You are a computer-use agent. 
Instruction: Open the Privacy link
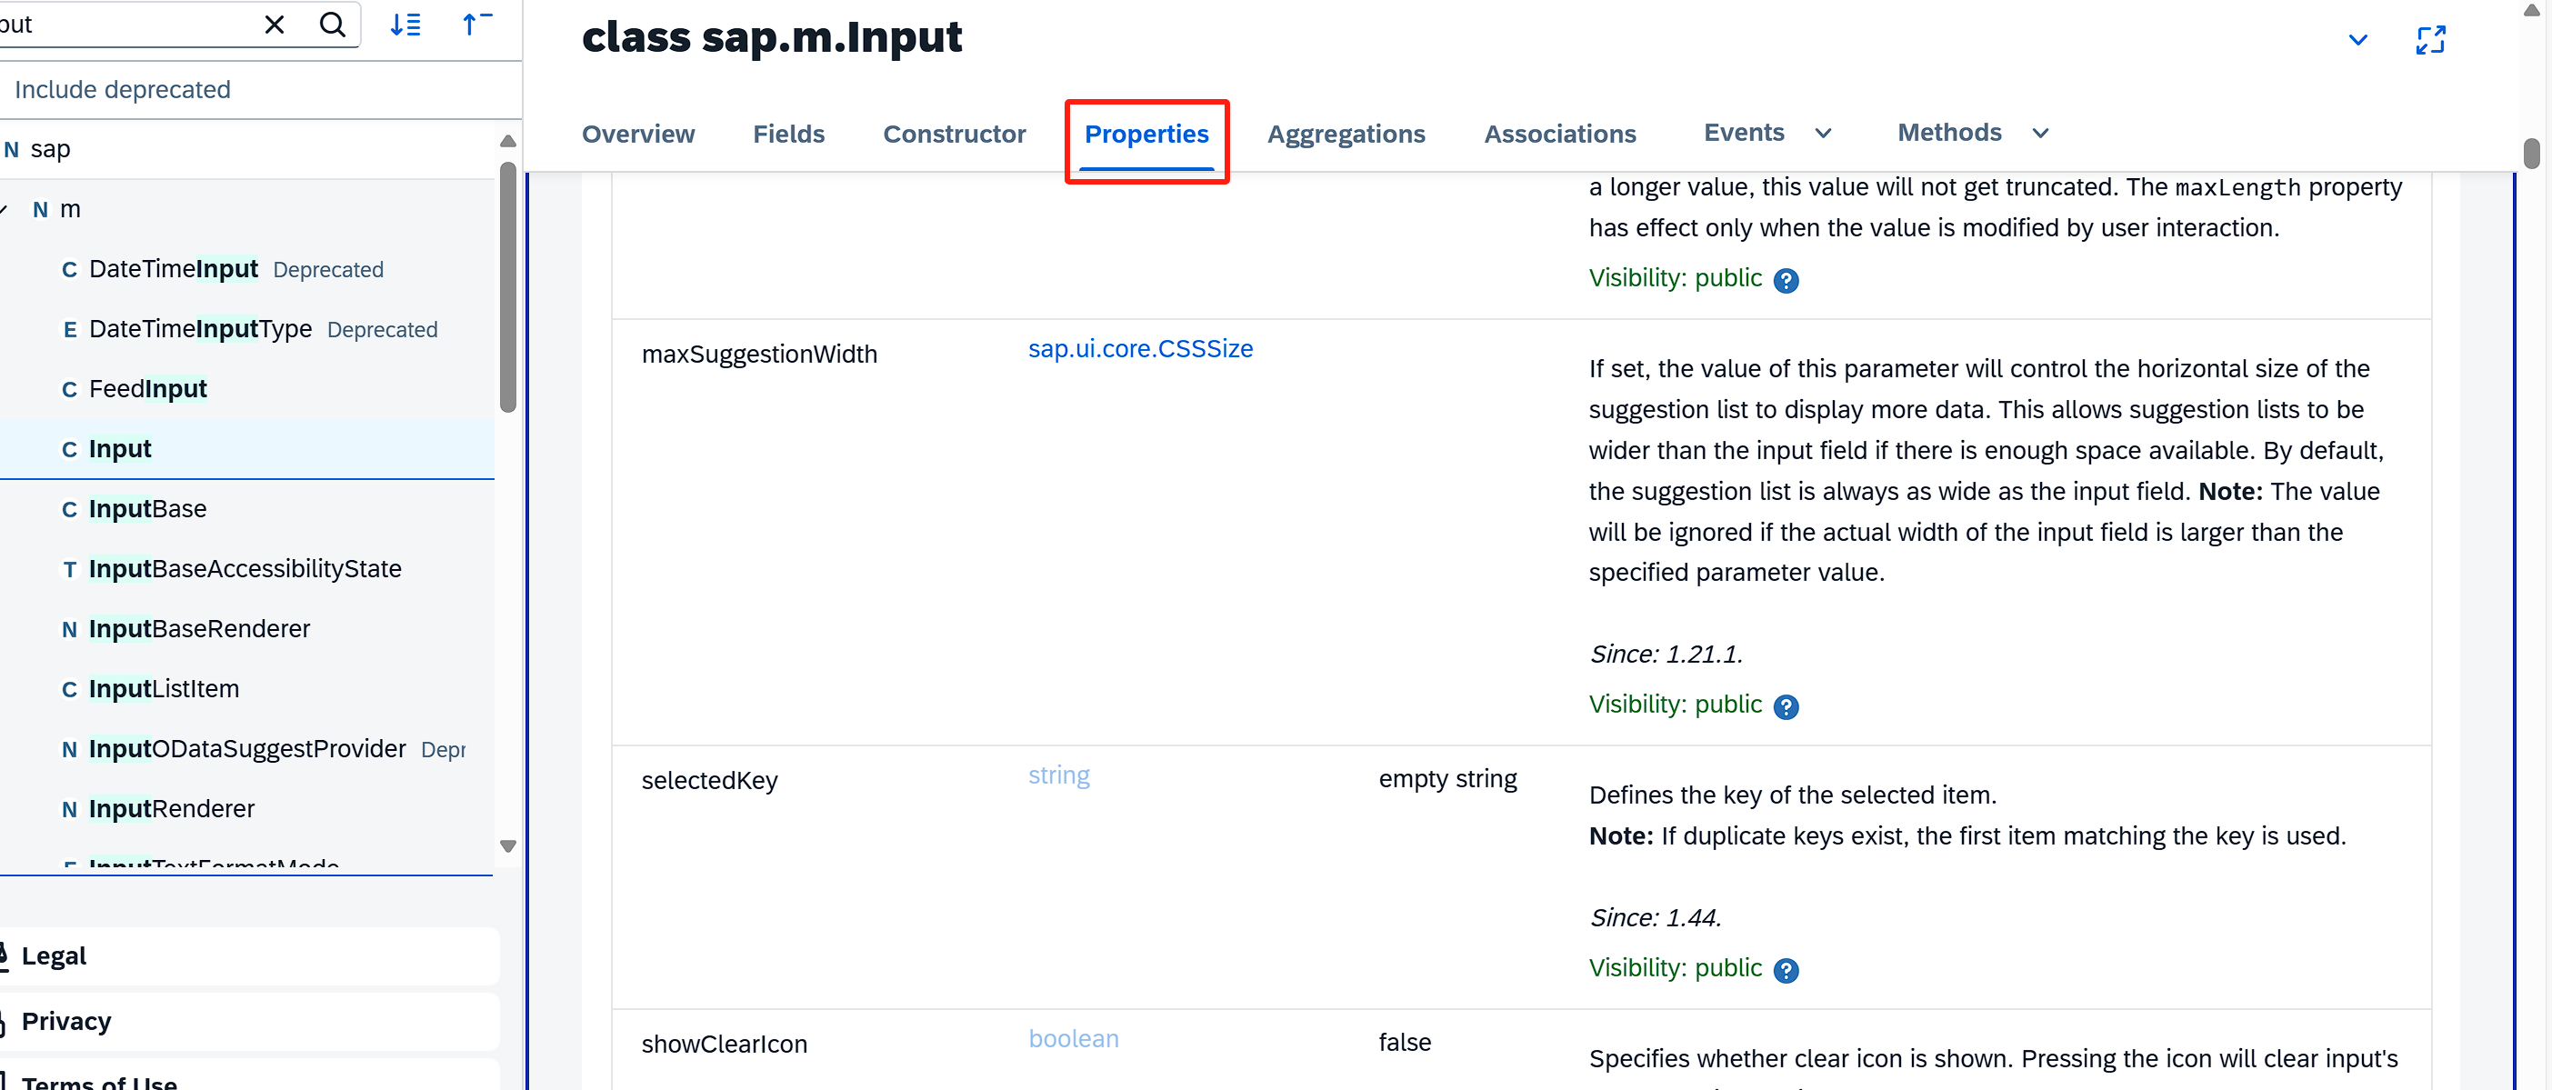(66, 1022)
